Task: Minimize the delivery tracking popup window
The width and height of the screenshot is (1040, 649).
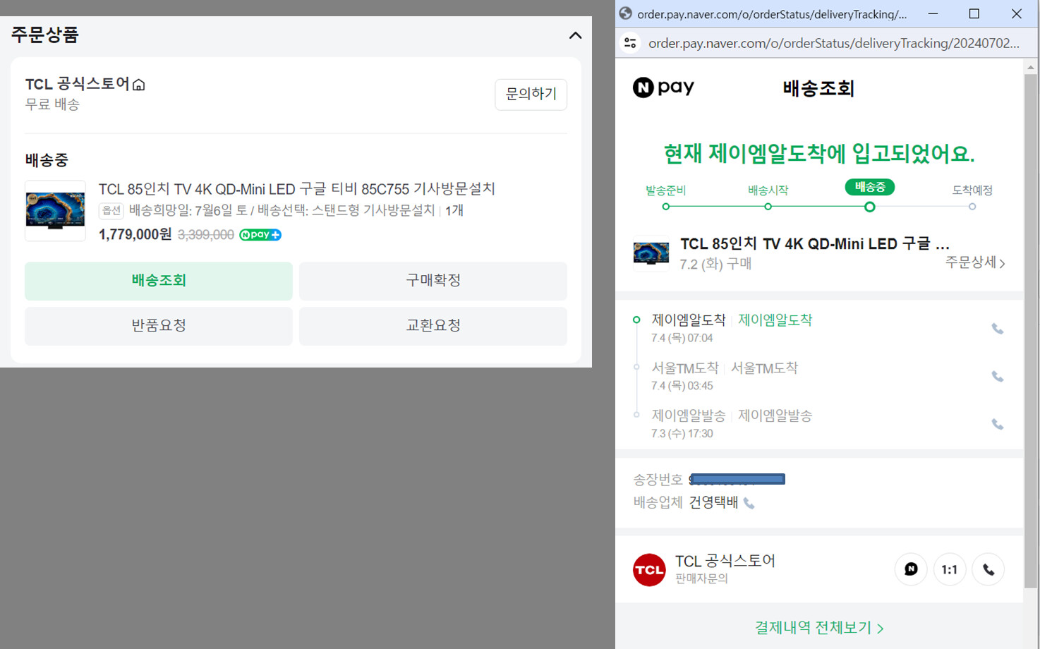Action: 933,13
